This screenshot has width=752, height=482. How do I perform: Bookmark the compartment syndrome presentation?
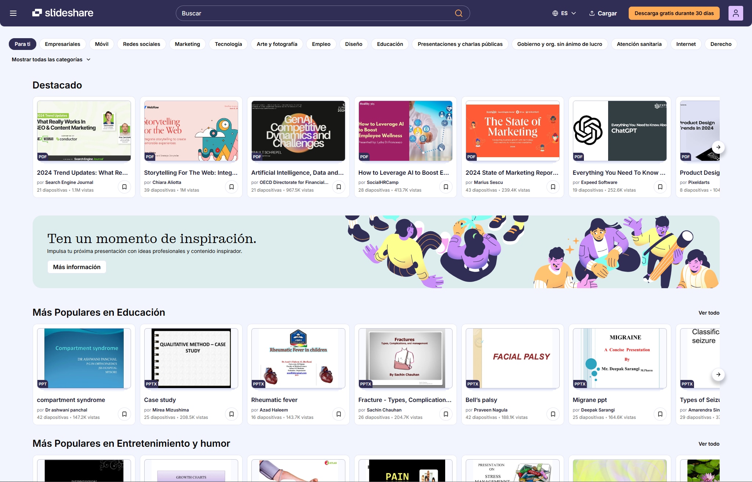[x=124, y=414]
